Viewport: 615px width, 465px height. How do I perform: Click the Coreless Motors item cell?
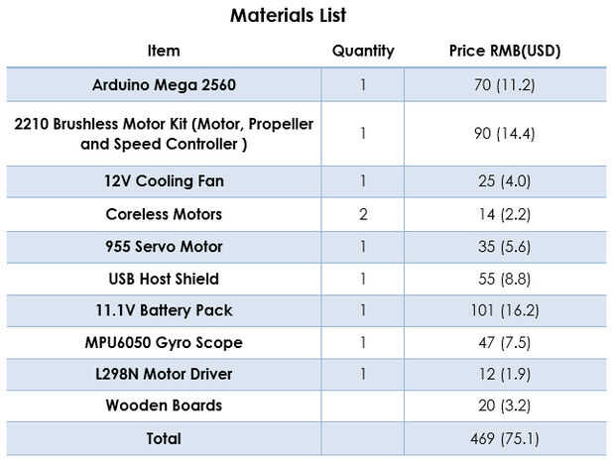tap(164, 214)
